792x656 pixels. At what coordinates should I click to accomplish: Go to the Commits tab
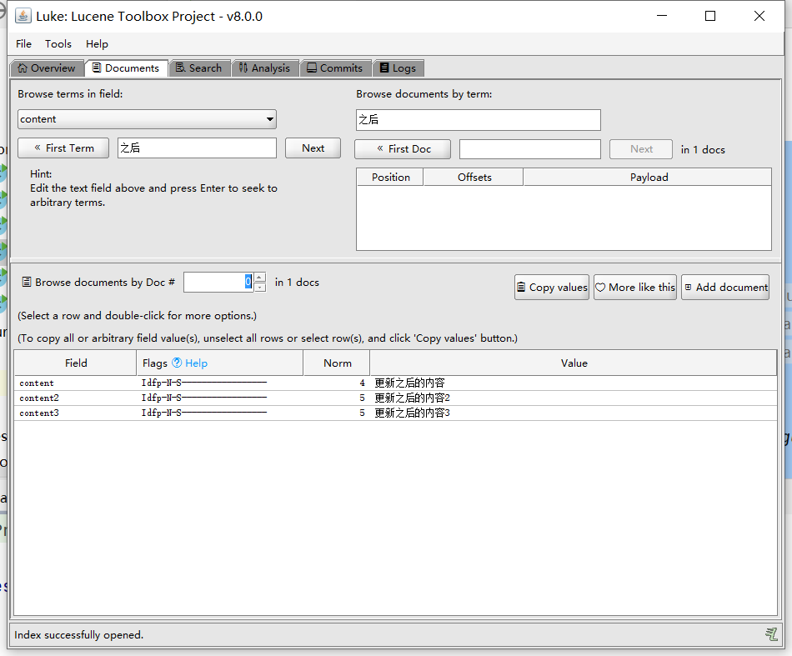pyautogui.click(x=335, y=68)
